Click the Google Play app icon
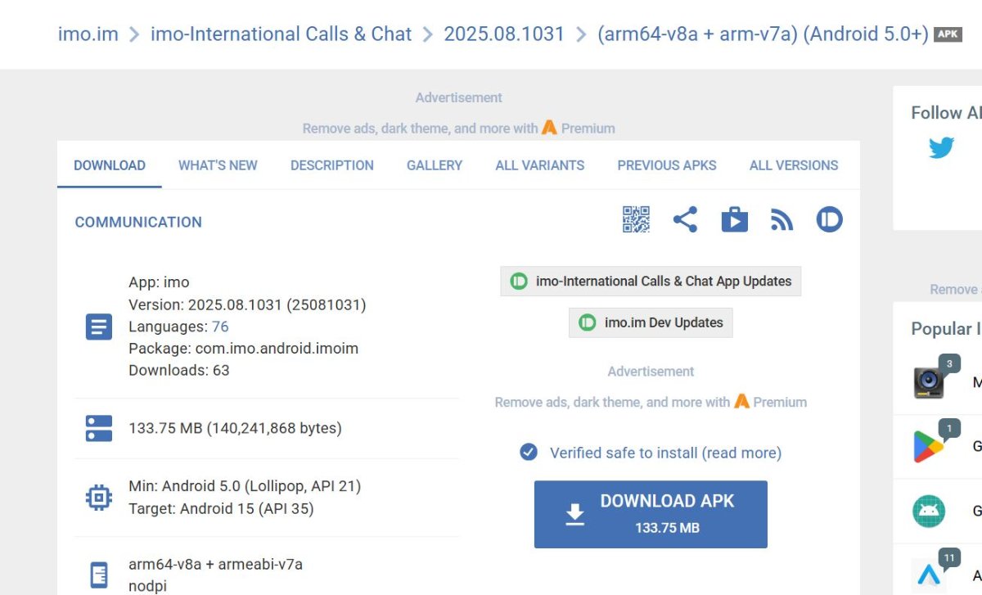The height and width of the screenshot is (595, 982). pos(929,446)
